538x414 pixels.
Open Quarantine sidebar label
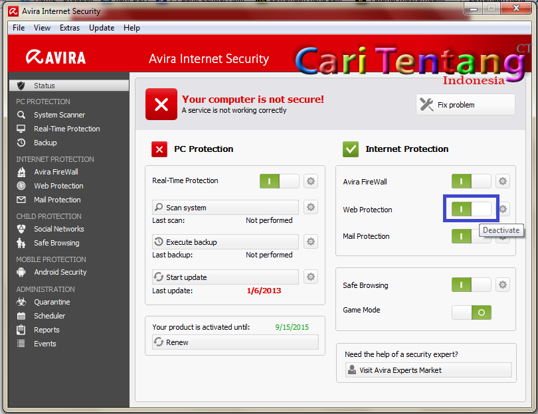coord(52,302)
